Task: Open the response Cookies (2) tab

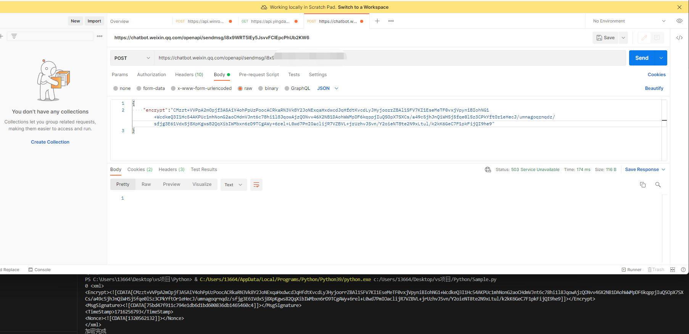Action: tap(140, 169)
